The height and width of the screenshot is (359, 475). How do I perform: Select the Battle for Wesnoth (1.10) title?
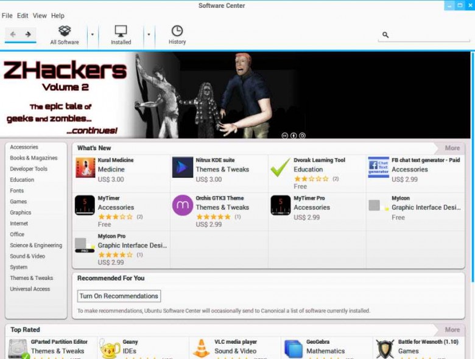point(428,342)
